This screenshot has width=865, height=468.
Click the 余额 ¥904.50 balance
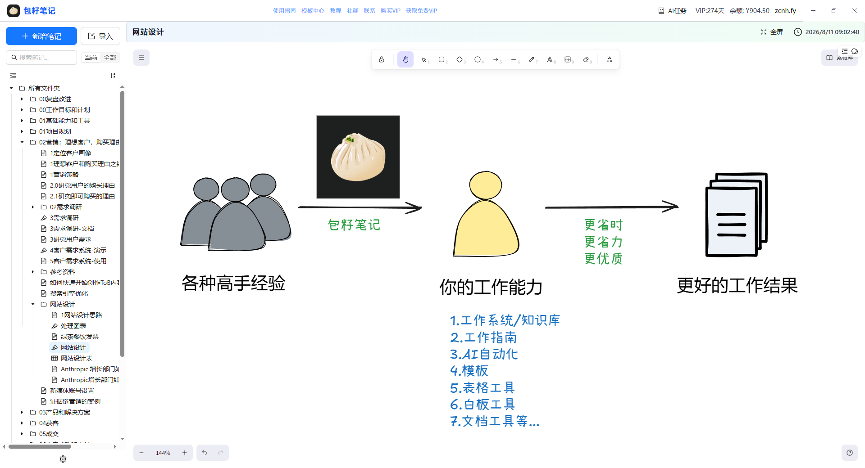750,11
